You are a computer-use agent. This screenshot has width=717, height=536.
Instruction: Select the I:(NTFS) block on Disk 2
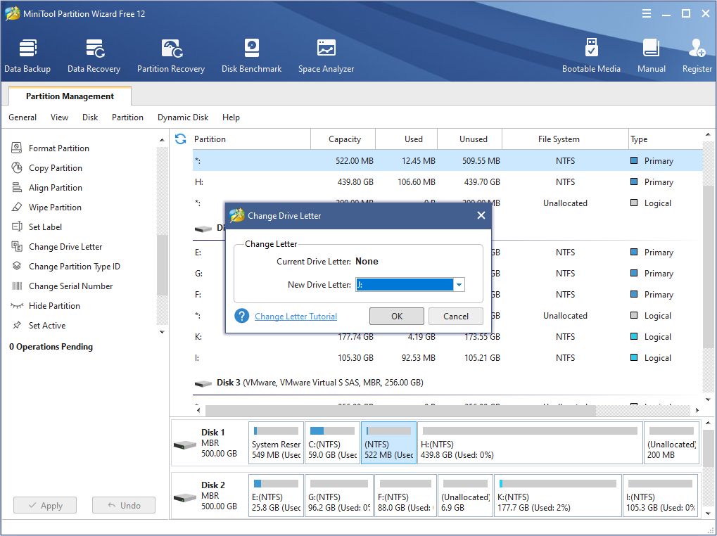point(661,496)
